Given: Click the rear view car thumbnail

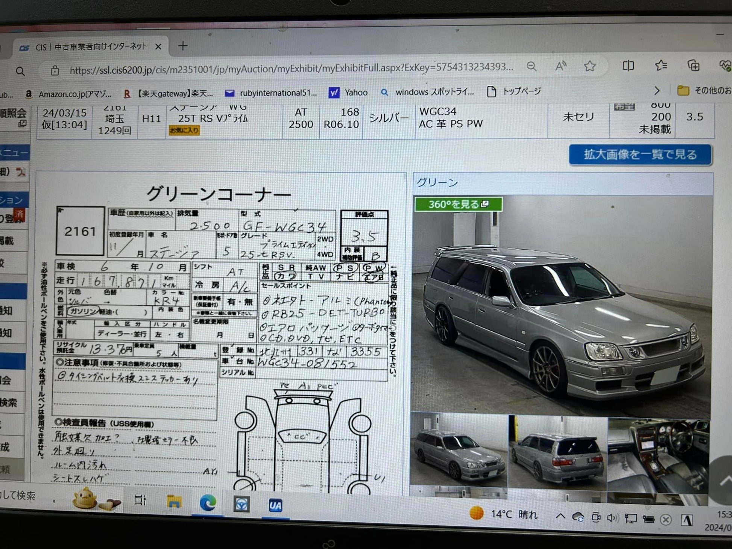Looking at the screenshot, I should pyautogui.click(x=557, y=451).
